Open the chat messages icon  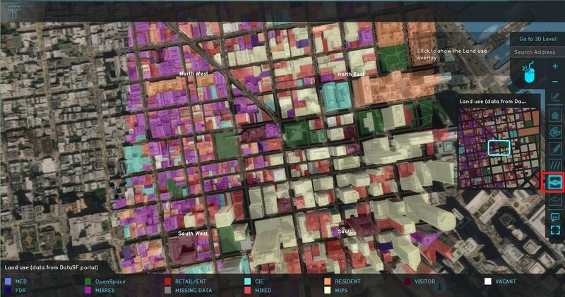555,217
